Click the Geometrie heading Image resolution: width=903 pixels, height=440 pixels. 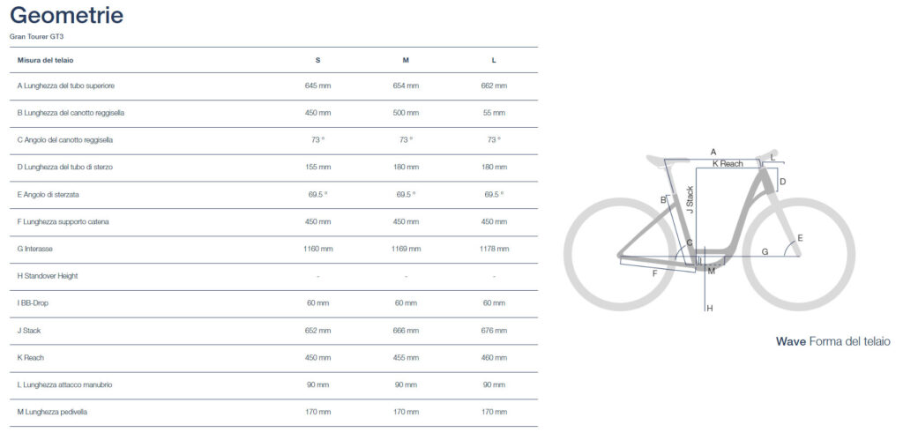click(67, 16)
